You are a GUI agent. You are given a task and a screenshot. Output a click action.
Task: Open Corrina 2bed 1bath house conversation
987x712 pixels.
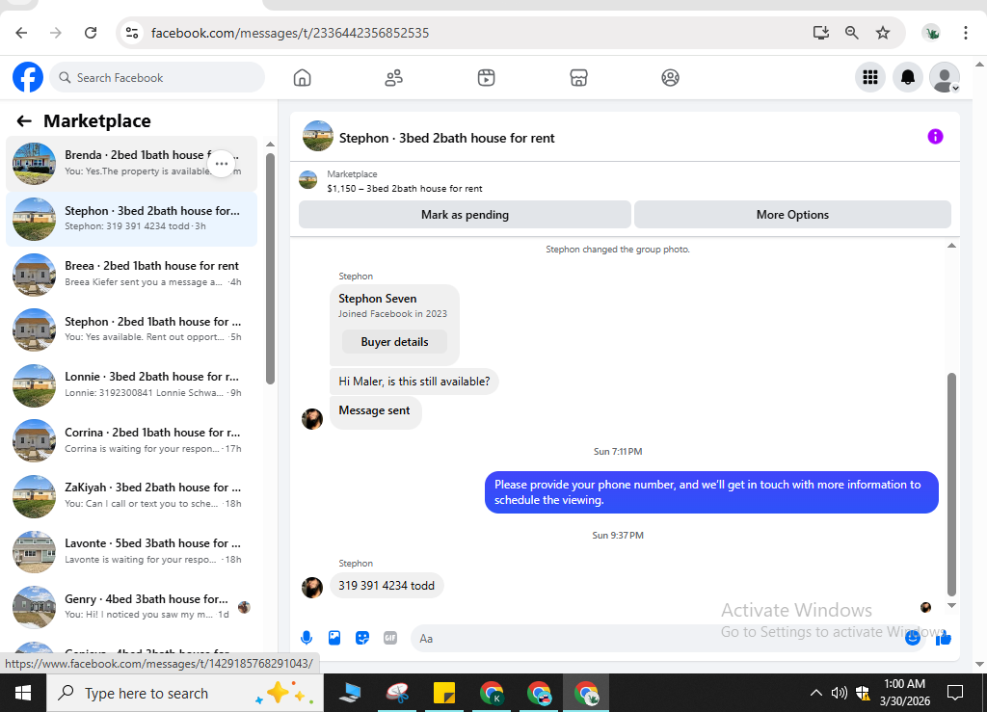point(131,440)
